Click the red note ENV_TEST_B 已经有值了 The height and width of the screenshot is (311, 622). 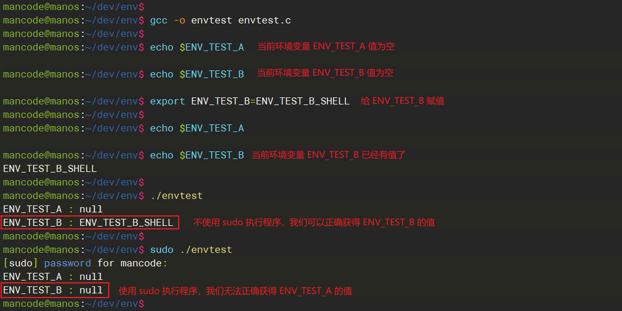pos(329,155)
